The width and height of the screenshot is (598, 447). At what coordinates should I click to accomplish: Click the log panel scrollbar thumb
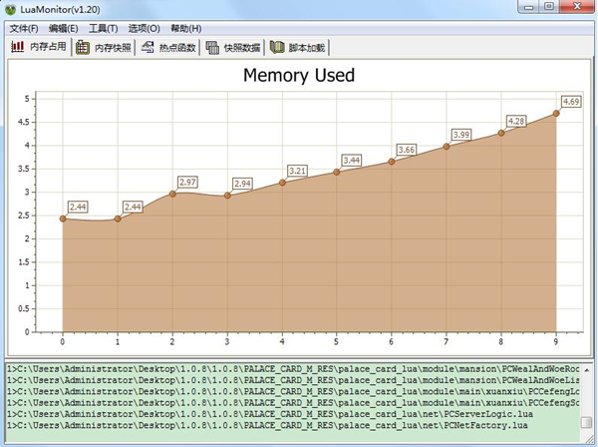(587, 423)
